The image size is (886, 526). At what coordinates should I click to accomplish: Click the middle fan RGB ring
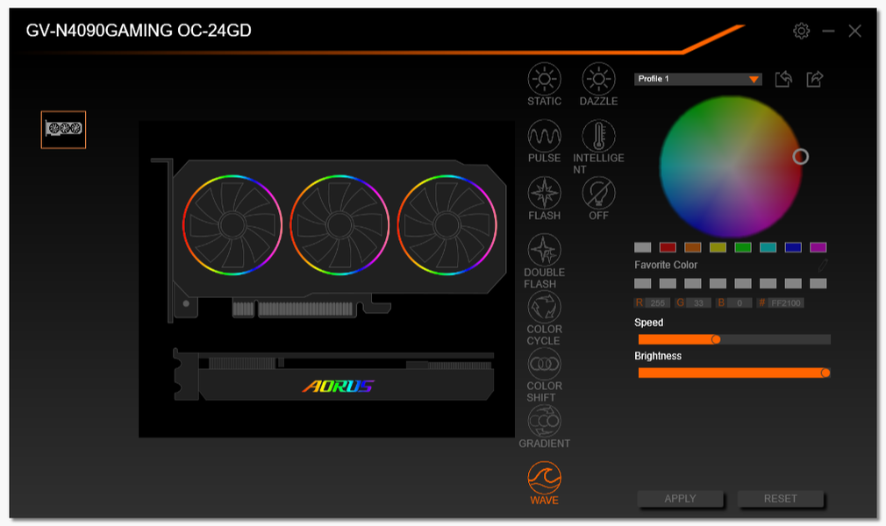click(x=339, y=224)
